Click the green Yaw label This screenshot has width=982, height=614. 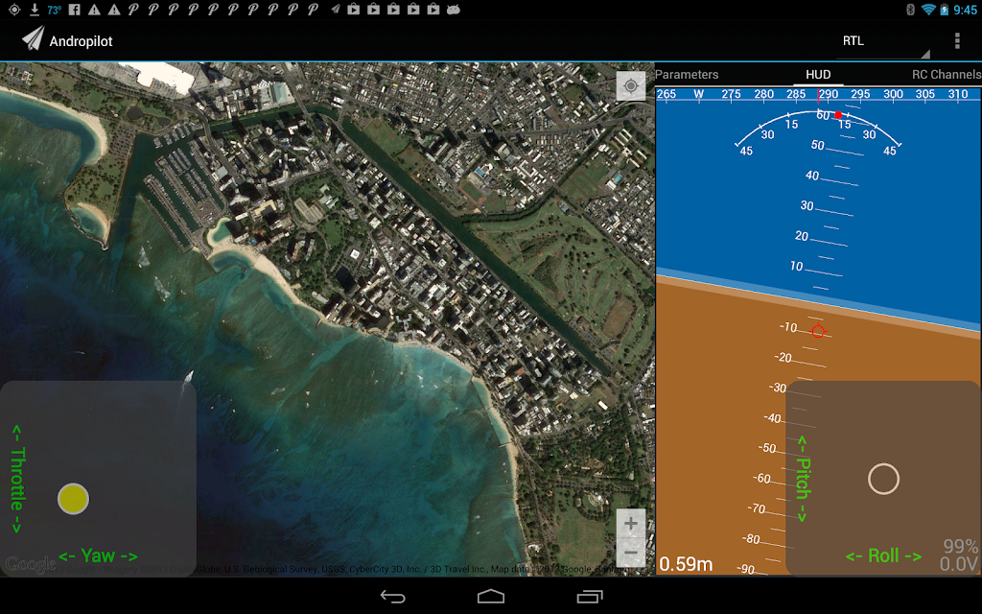point(98,555)
